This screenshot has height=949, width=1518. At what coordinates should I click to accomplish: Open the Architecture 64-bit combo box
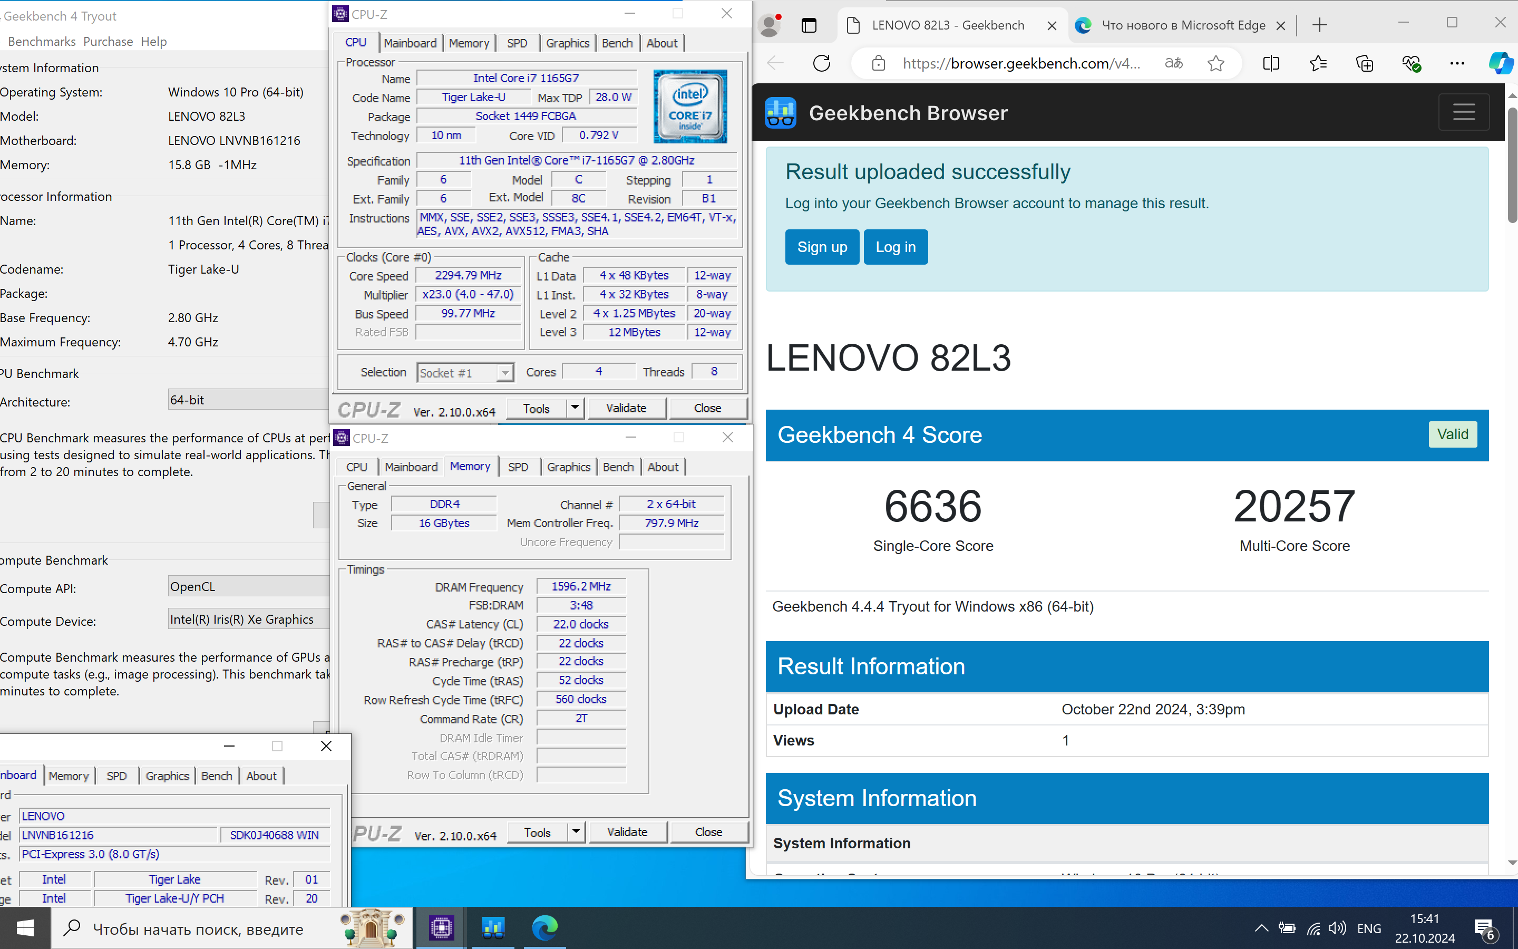pos(248,400)
